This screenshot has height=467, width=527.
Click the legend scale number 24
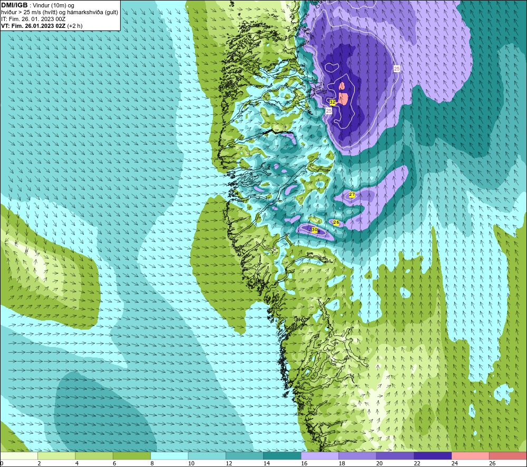(455, 463)
